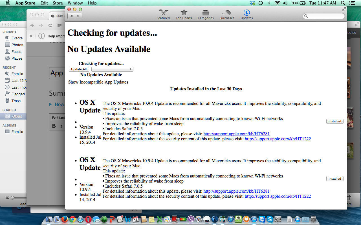The image size is (361, 225).
Task: Go back in the App Store window
Action: [72, 16]
